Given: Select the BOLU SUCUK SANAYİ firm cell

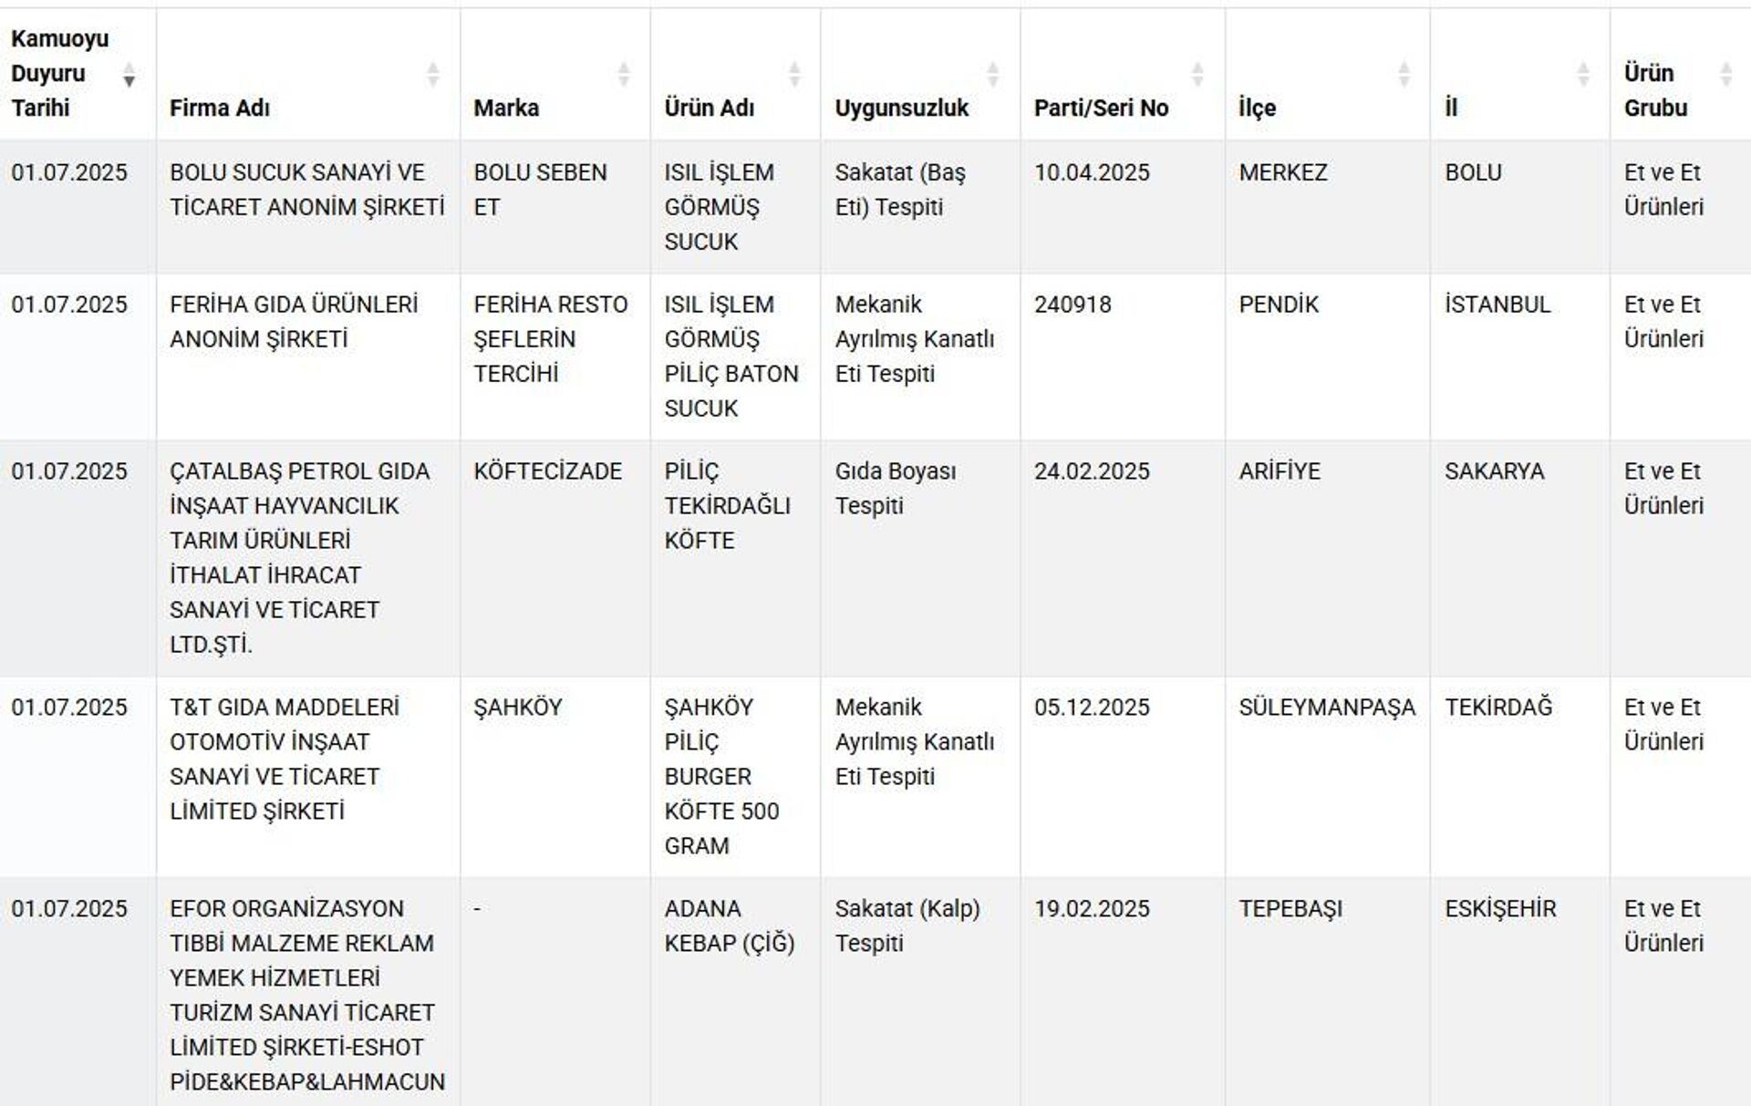Looking at the screenshot, I should pos(306,190).
